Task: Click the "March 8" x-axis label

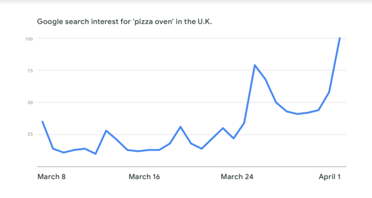Action: coord(52,177)
